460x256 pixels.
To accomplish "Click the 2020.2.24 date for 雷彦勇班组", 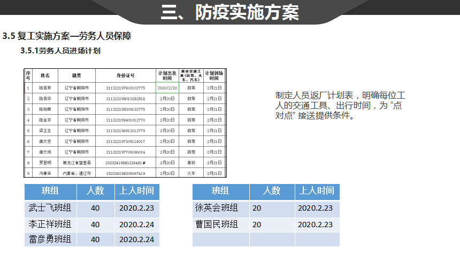I will tap(137, 239).
